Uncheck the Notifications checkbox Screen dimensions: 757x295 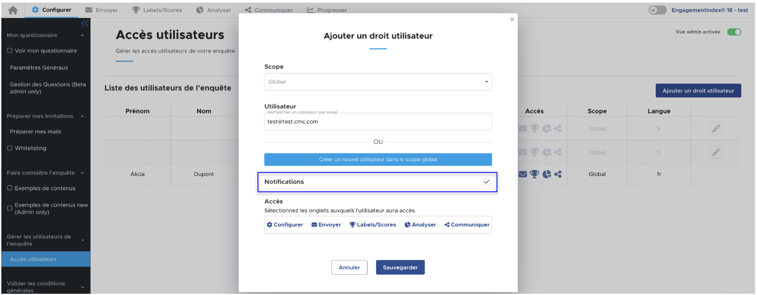[x=486, y=182]
